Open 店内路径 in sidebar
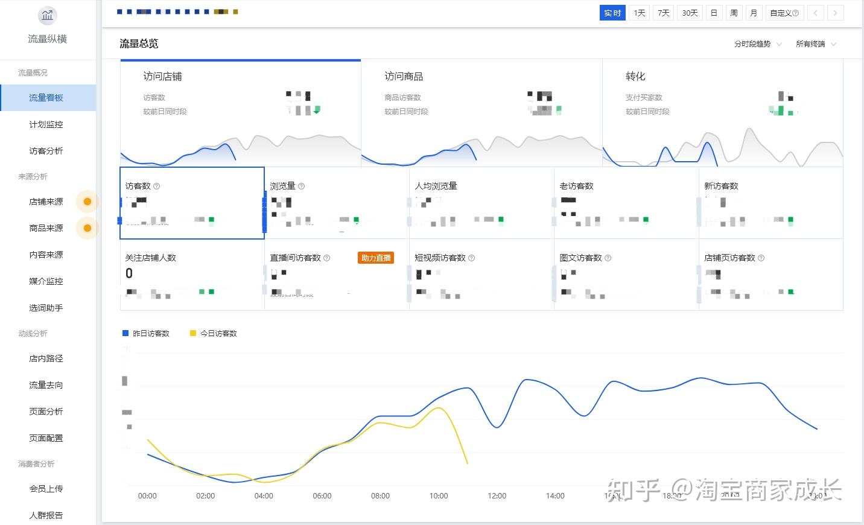This screenshot has height=525, width=864. tap(48, 358)
